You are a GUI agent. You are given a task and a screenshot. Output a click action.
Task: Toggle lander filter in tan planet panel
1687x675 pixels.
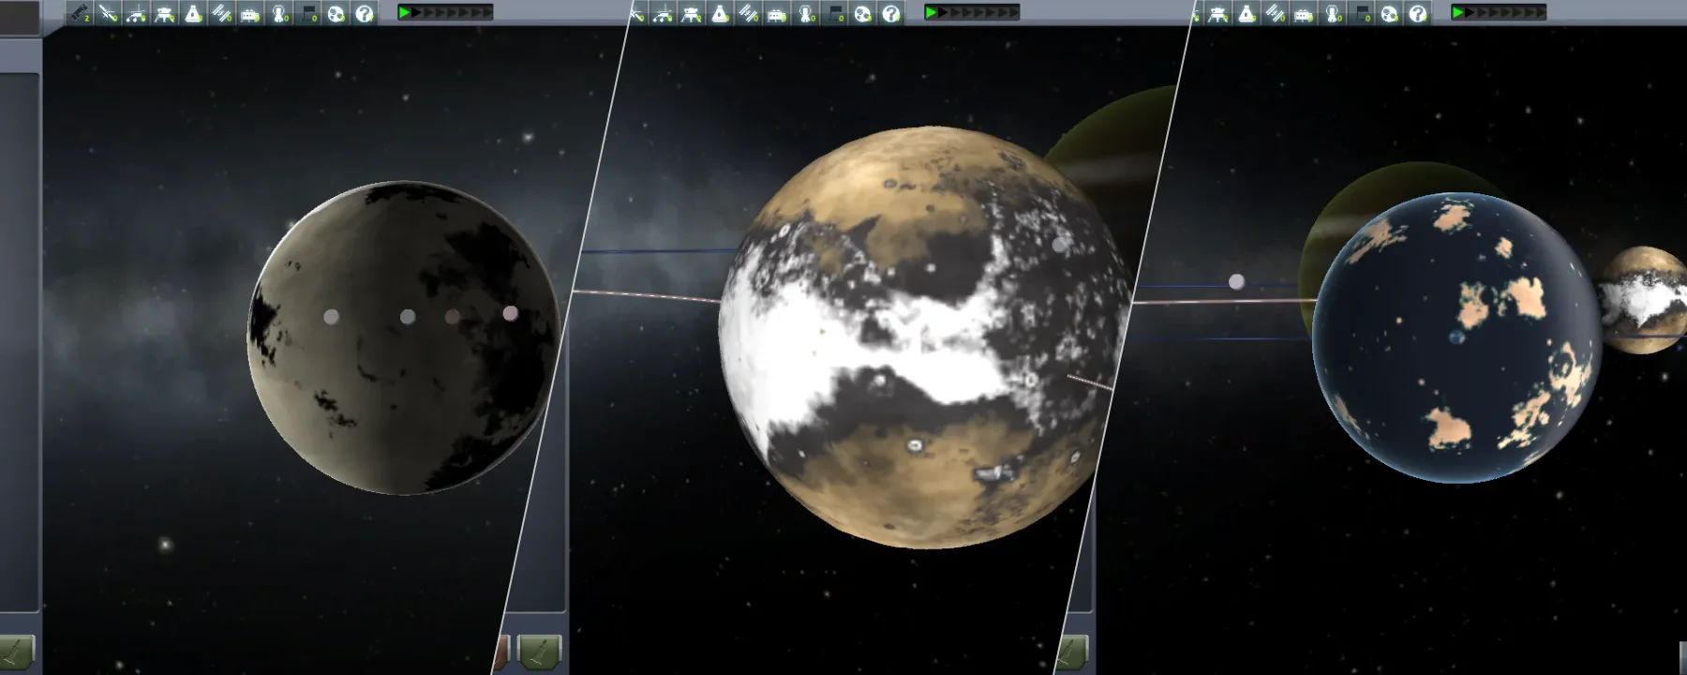(692, 13)
